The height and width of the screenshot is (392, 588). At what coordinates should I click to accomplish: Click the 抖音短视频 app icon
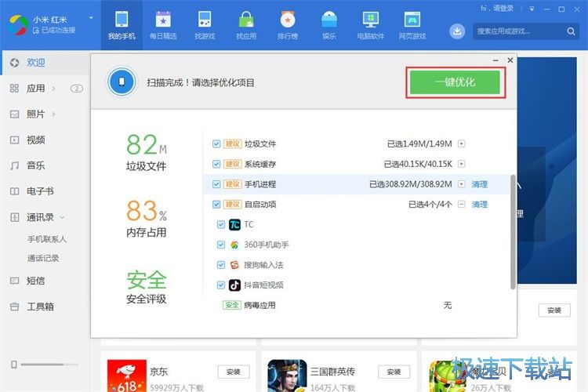234,285
